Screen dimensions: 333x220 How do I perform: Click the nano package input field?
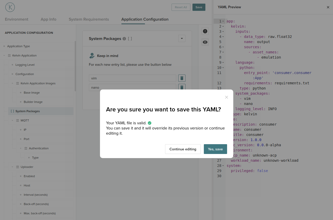[133, 87]
